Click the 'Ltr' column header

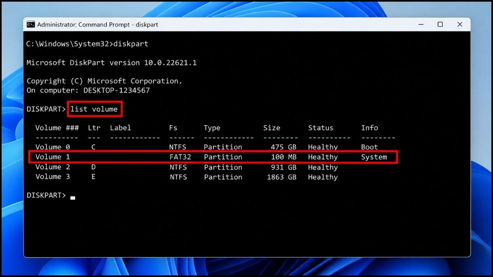pyautogui.click(x=94, y=128)
